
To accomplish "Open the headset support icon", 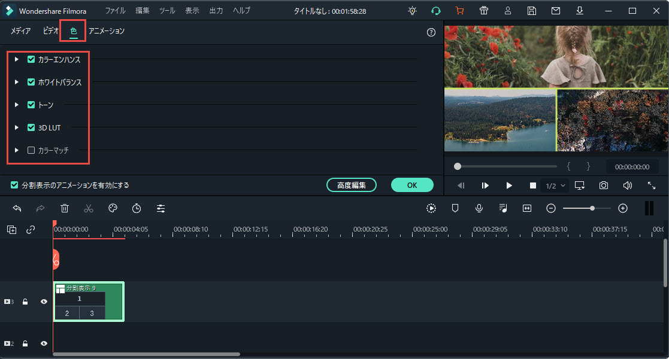I will 435,11.
